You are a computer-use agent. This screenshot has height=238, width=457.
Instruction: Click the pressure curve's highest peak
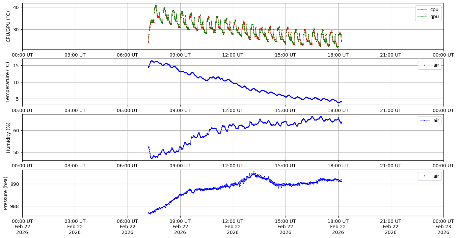coord(254,172)
